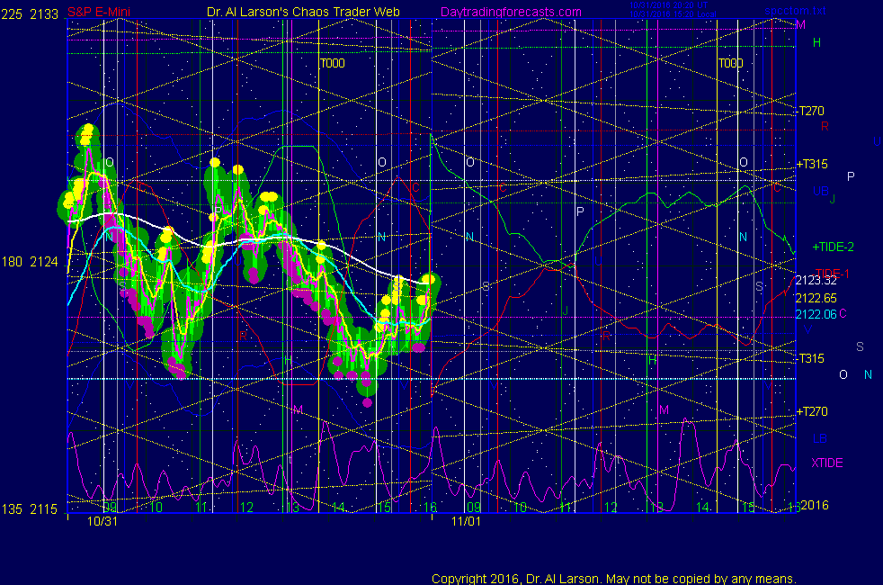Click the '2016' year label

815,505
